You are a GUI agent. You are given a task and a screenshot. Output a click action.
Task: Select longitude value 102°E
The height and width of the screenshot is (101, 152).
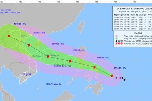click(x=133, y=29)
